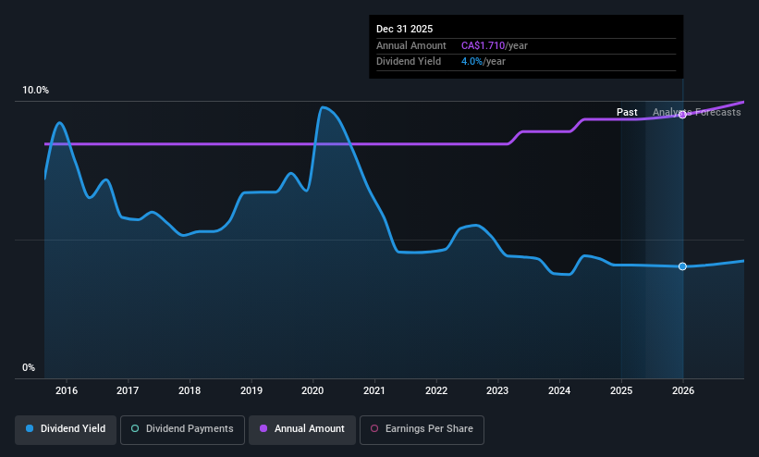Select the blue yield marker at 2026
The height and width of the screenshot is (457, 759).
coord(682,266)
